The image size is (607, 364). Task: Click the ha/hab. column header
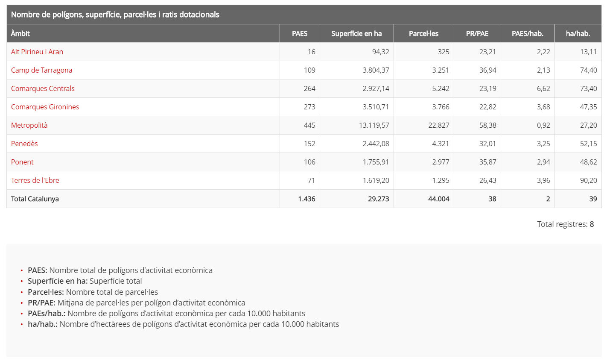pyautogui.click(x=578, y=33)
